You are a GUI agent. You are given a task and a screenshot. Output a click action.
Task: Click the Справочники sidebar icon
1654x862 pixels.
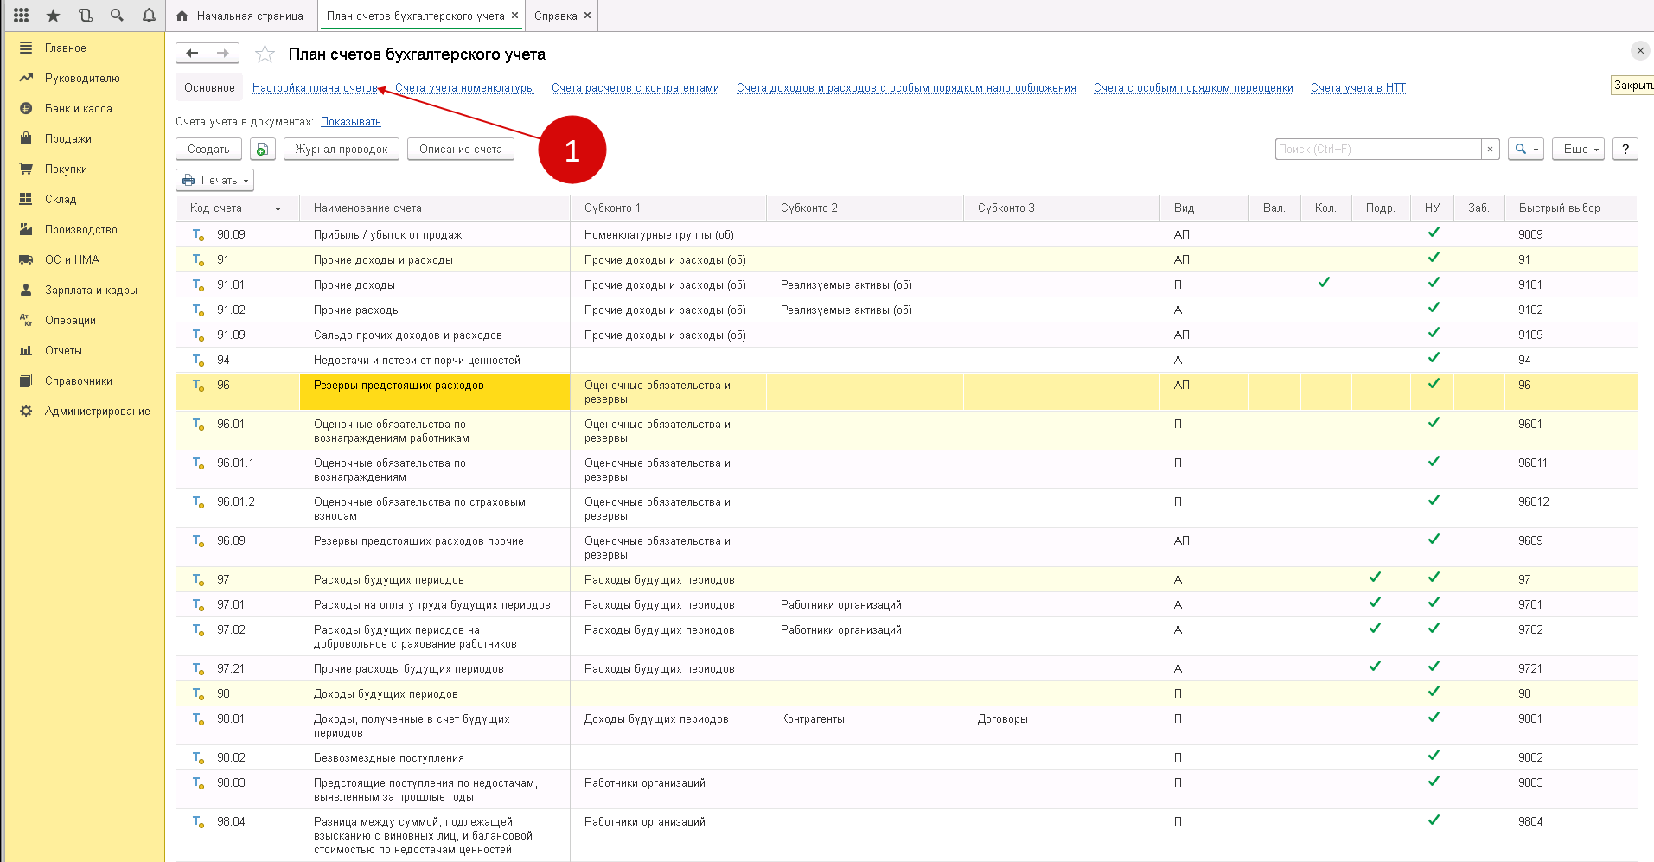tap(26, 380)
